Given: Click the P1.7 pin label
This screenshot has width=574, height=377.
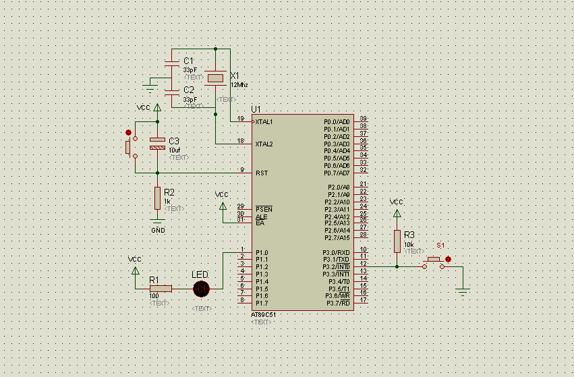Looking at the screenshot, I should point(262,303).
